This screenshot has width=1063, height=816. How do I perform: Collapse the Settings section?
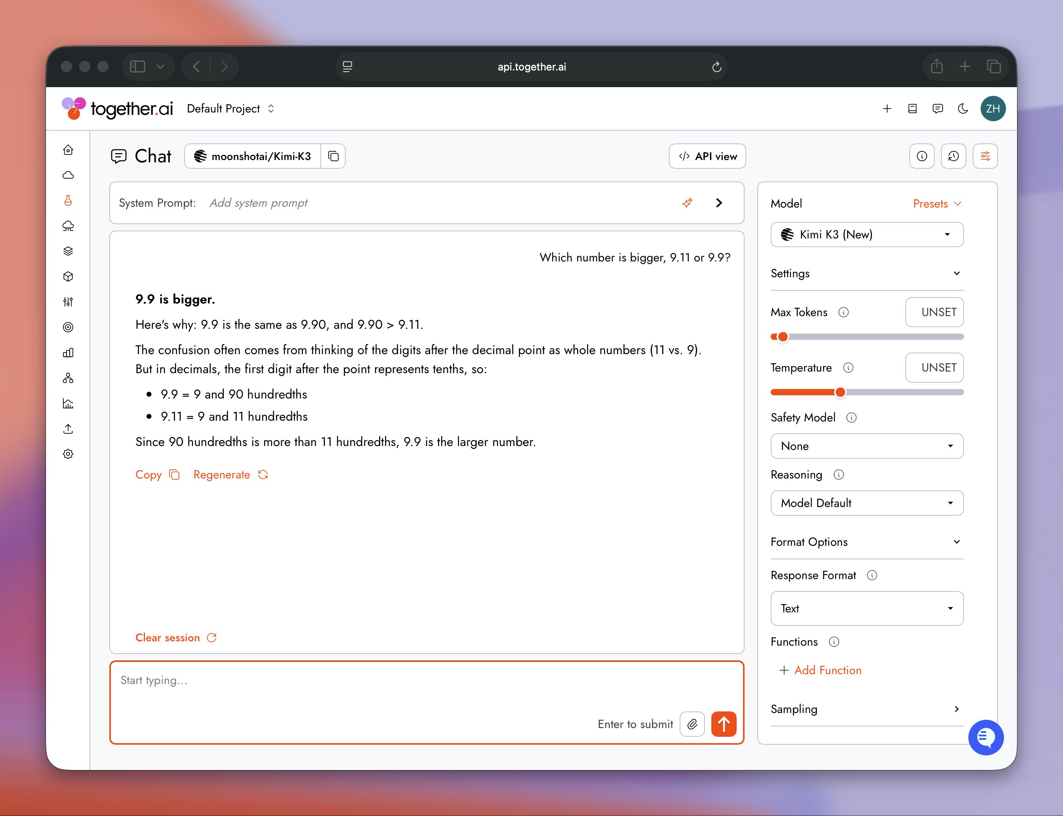pyautogui.click(x=867, y=273)
